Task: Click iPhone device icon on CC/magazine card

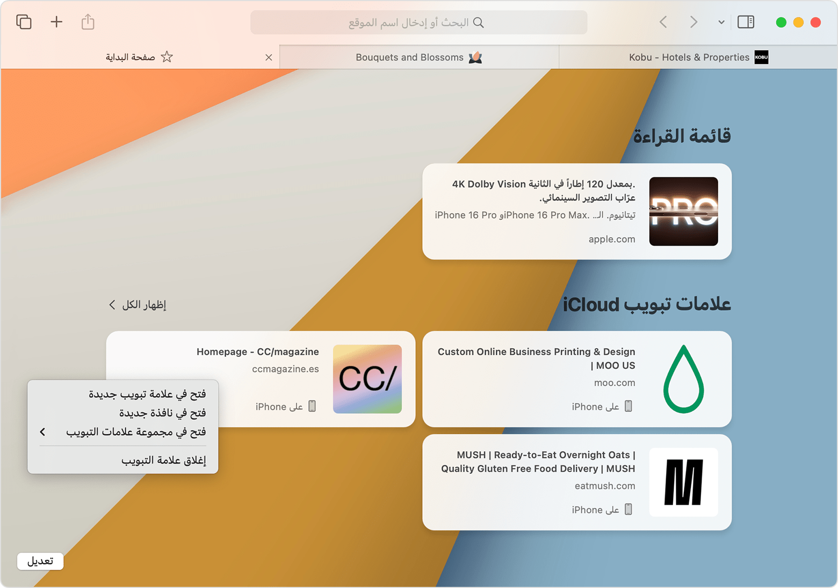Action: (x=312, y=406)
